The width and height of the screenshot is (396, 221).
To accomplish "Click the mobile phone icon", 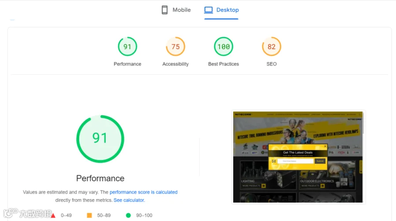I will pos(165,10).
